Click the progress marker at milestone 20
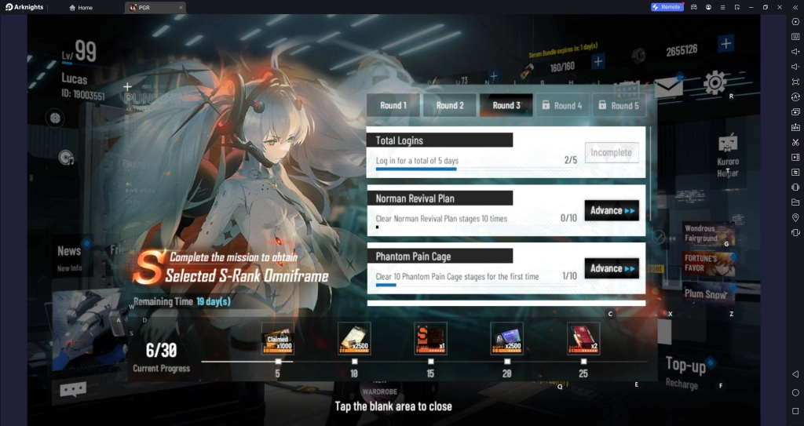 tap(507, 362)
